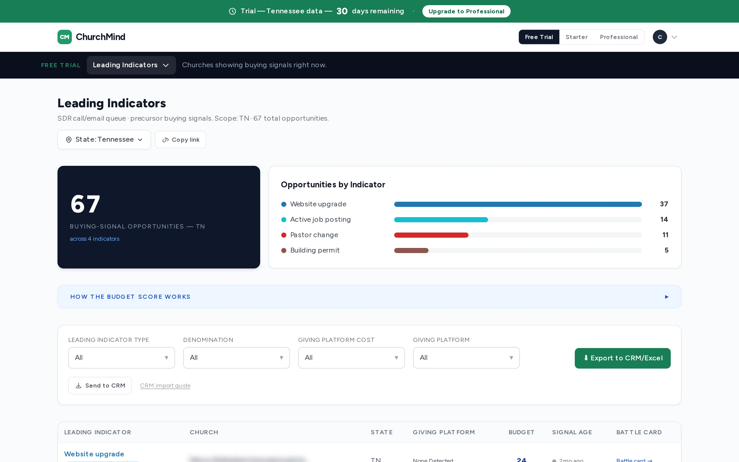Click the download icon in Send to CRM
739x462 pixels.
pyautogui.click(x=79, y=386)
